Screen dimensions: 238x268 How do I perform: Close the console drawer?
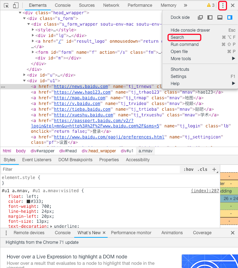click(x=233, y=233)
